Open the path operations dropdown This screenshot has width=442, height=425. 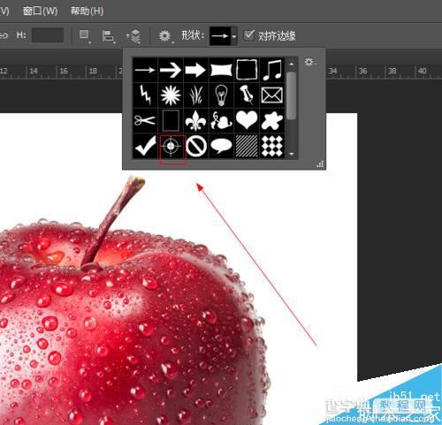pos(85,35)
